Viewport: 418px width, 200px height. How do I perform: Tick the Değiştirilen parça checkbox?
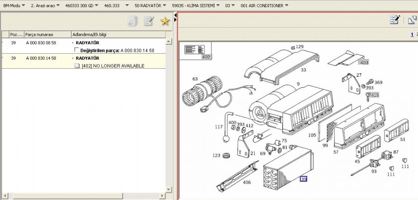[76, 50]
